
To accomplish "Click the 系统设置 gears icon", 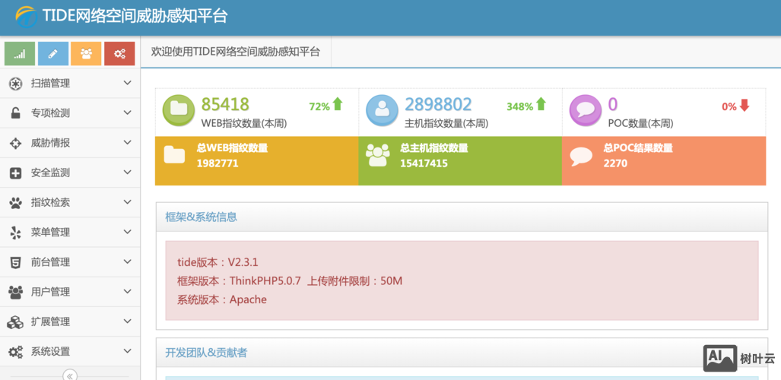I will tap(16, 352).
